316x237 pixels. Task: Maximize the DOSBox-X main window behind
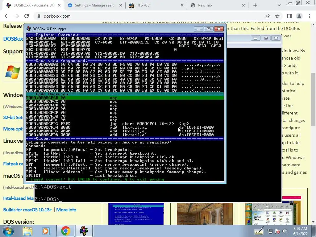(x=266, y=38)
